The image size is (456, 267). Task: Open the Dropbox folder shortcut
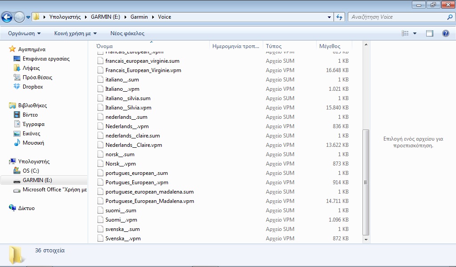click(28, 87)
